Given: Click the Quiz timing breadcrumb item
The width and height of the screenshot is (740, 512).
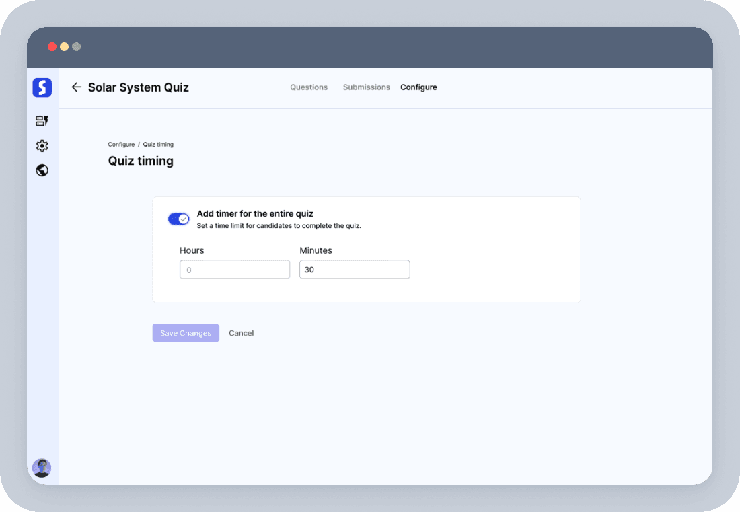Looking at the screenshot, I should pos(158,145).
